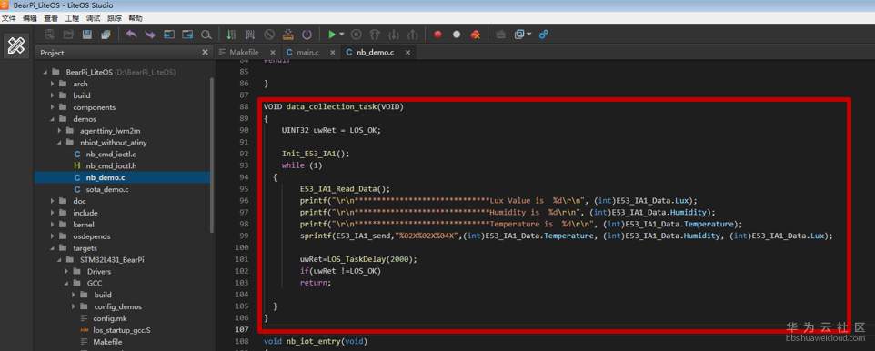The image size is (875, 351).
Task: Open the 文件 menu
Action: (8, 18)
